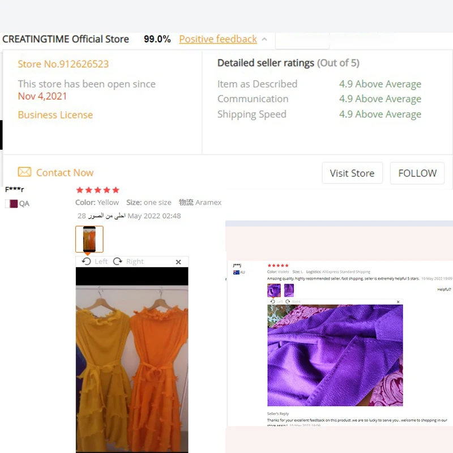Click Seller's Reply heading
Screen dimensions: 453x453
pos(277,414)
